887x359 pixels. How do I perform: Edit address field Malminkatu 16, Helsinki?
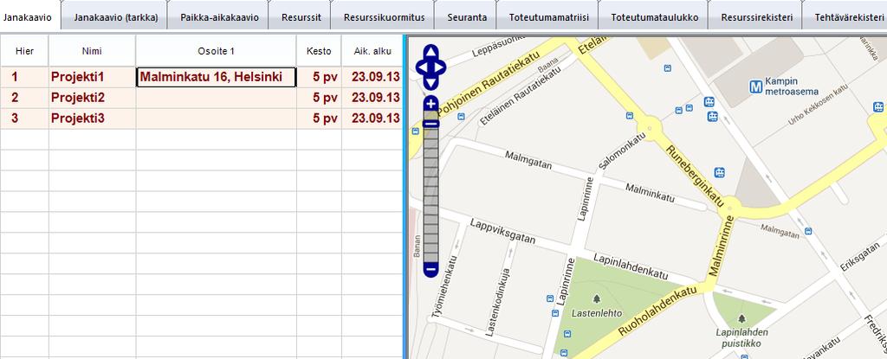point(216,77)
